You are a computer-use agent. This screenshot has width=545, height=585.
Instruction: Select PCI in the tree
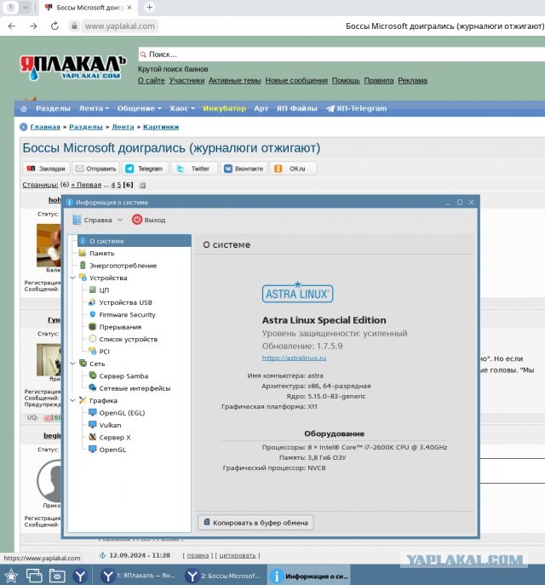[x=104, y=352]
